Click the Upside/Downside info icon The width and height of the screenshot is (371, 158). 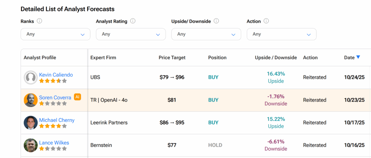click(216, 21)
